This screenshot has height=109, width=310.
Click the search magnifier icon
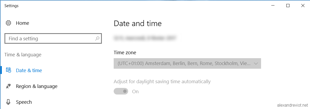[x=97, y=39]
